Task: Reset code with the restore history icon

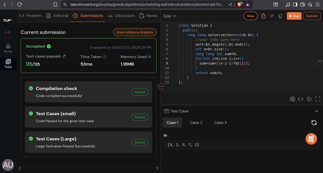Action: [x=309, y=99]
